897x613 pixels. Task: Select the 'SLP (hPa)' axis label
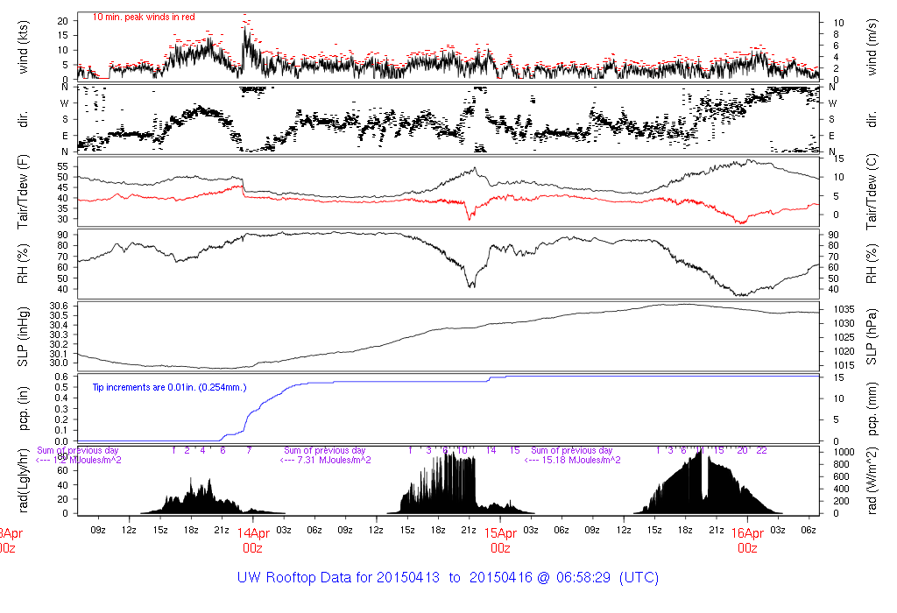tap(872, 337)
